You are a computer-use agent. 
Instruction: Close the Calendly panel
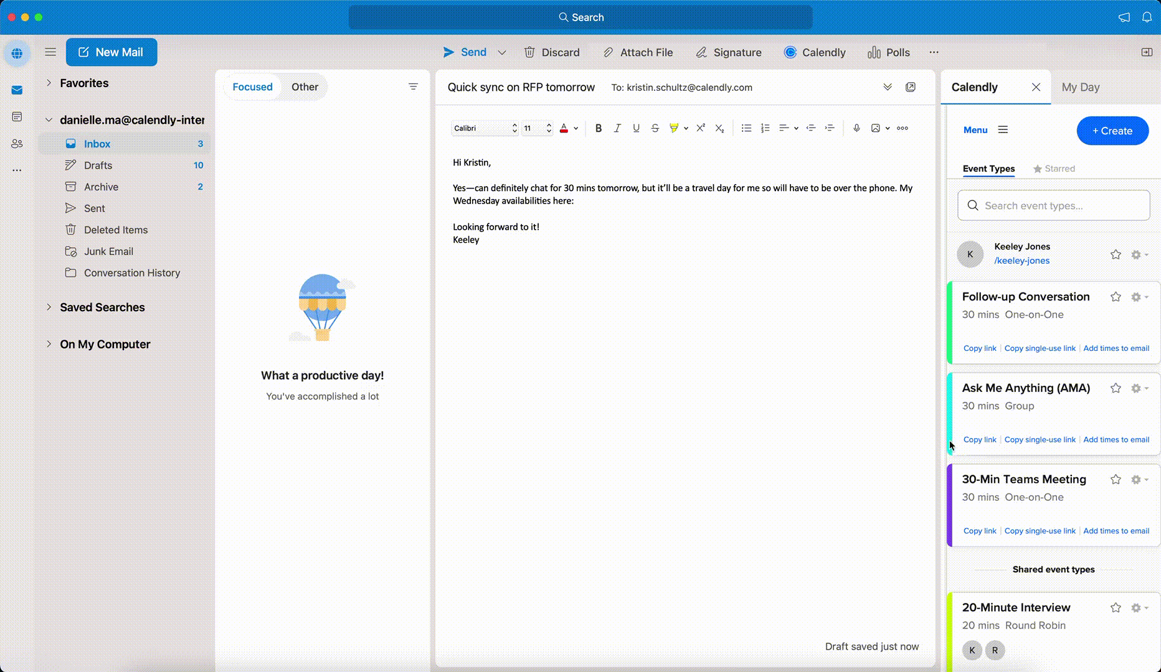tap(1036, 87)
